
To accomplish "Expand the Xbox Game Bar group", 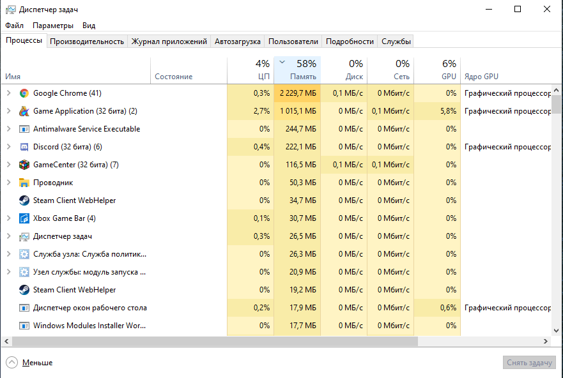I will coord(8,218).
